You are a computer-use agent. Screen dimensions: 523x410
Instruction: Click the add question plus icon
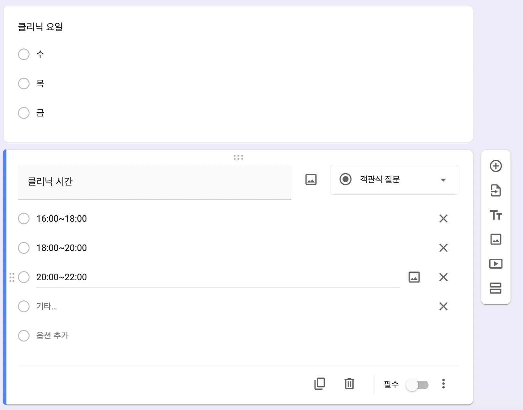pos(496,166)
